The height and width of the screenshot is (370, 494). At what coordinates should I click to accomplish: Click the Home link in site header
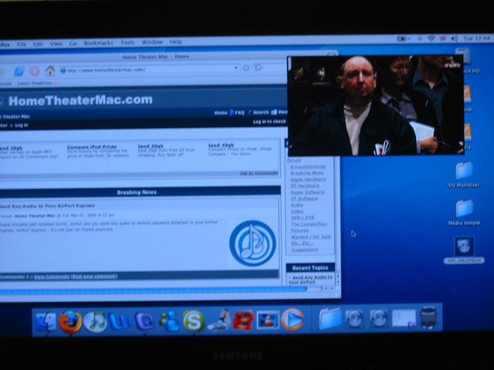tap(221, 113)
